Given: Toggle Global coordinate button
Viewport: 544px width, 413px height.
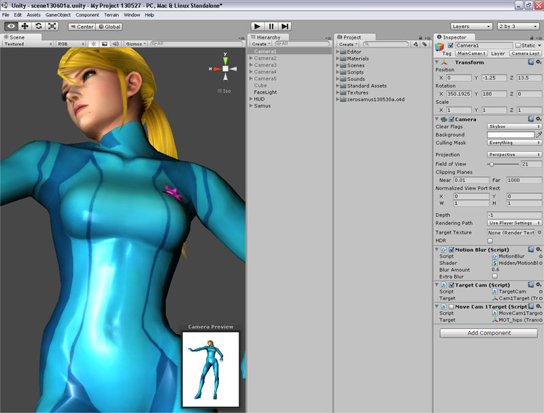Looking at the screenshot, I should coord(109,26).
